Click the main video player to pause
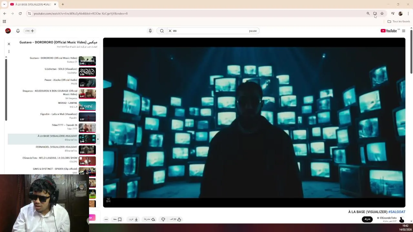Viewport: 413px width, 232px height. click(x=254, y=122)
